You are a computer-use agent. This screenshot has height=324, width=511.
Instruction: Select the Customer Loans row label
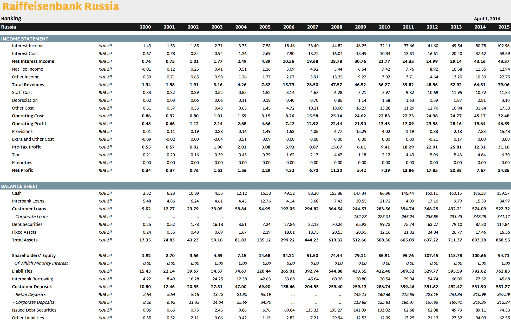(x=29, y=209)
